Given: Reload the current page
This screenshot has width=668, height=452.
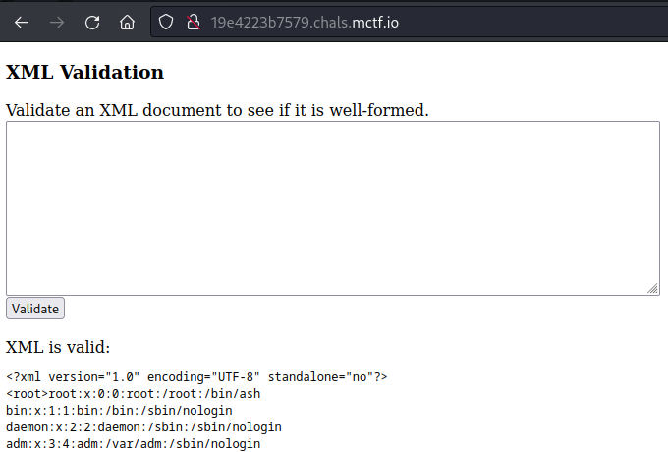Looking at the screenshot, I should point(92,22).
